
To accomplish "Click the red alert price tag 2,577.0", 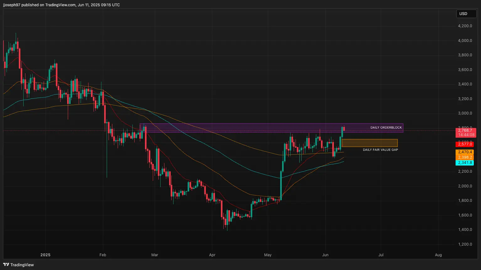I will coord(466,144).
